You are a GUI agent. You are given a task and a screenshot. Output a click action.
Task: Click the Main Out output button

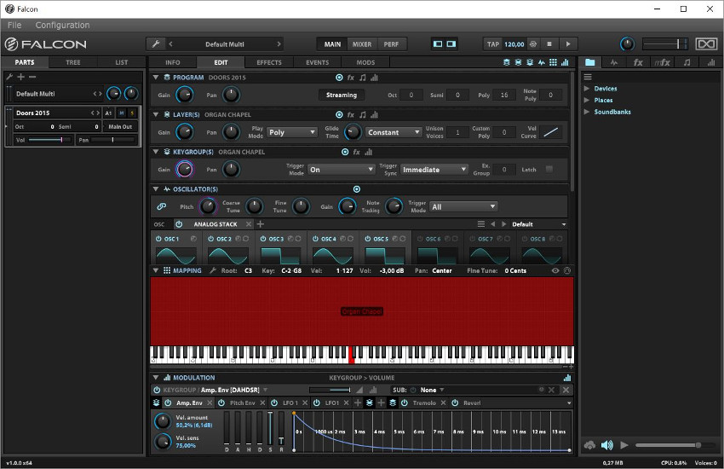point(120,126)
